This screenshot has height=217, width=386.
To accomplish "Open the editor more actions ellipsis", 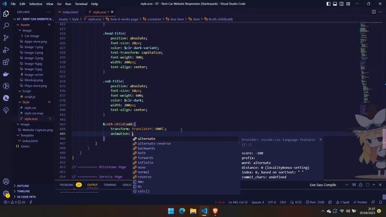I will pos(381,12).
